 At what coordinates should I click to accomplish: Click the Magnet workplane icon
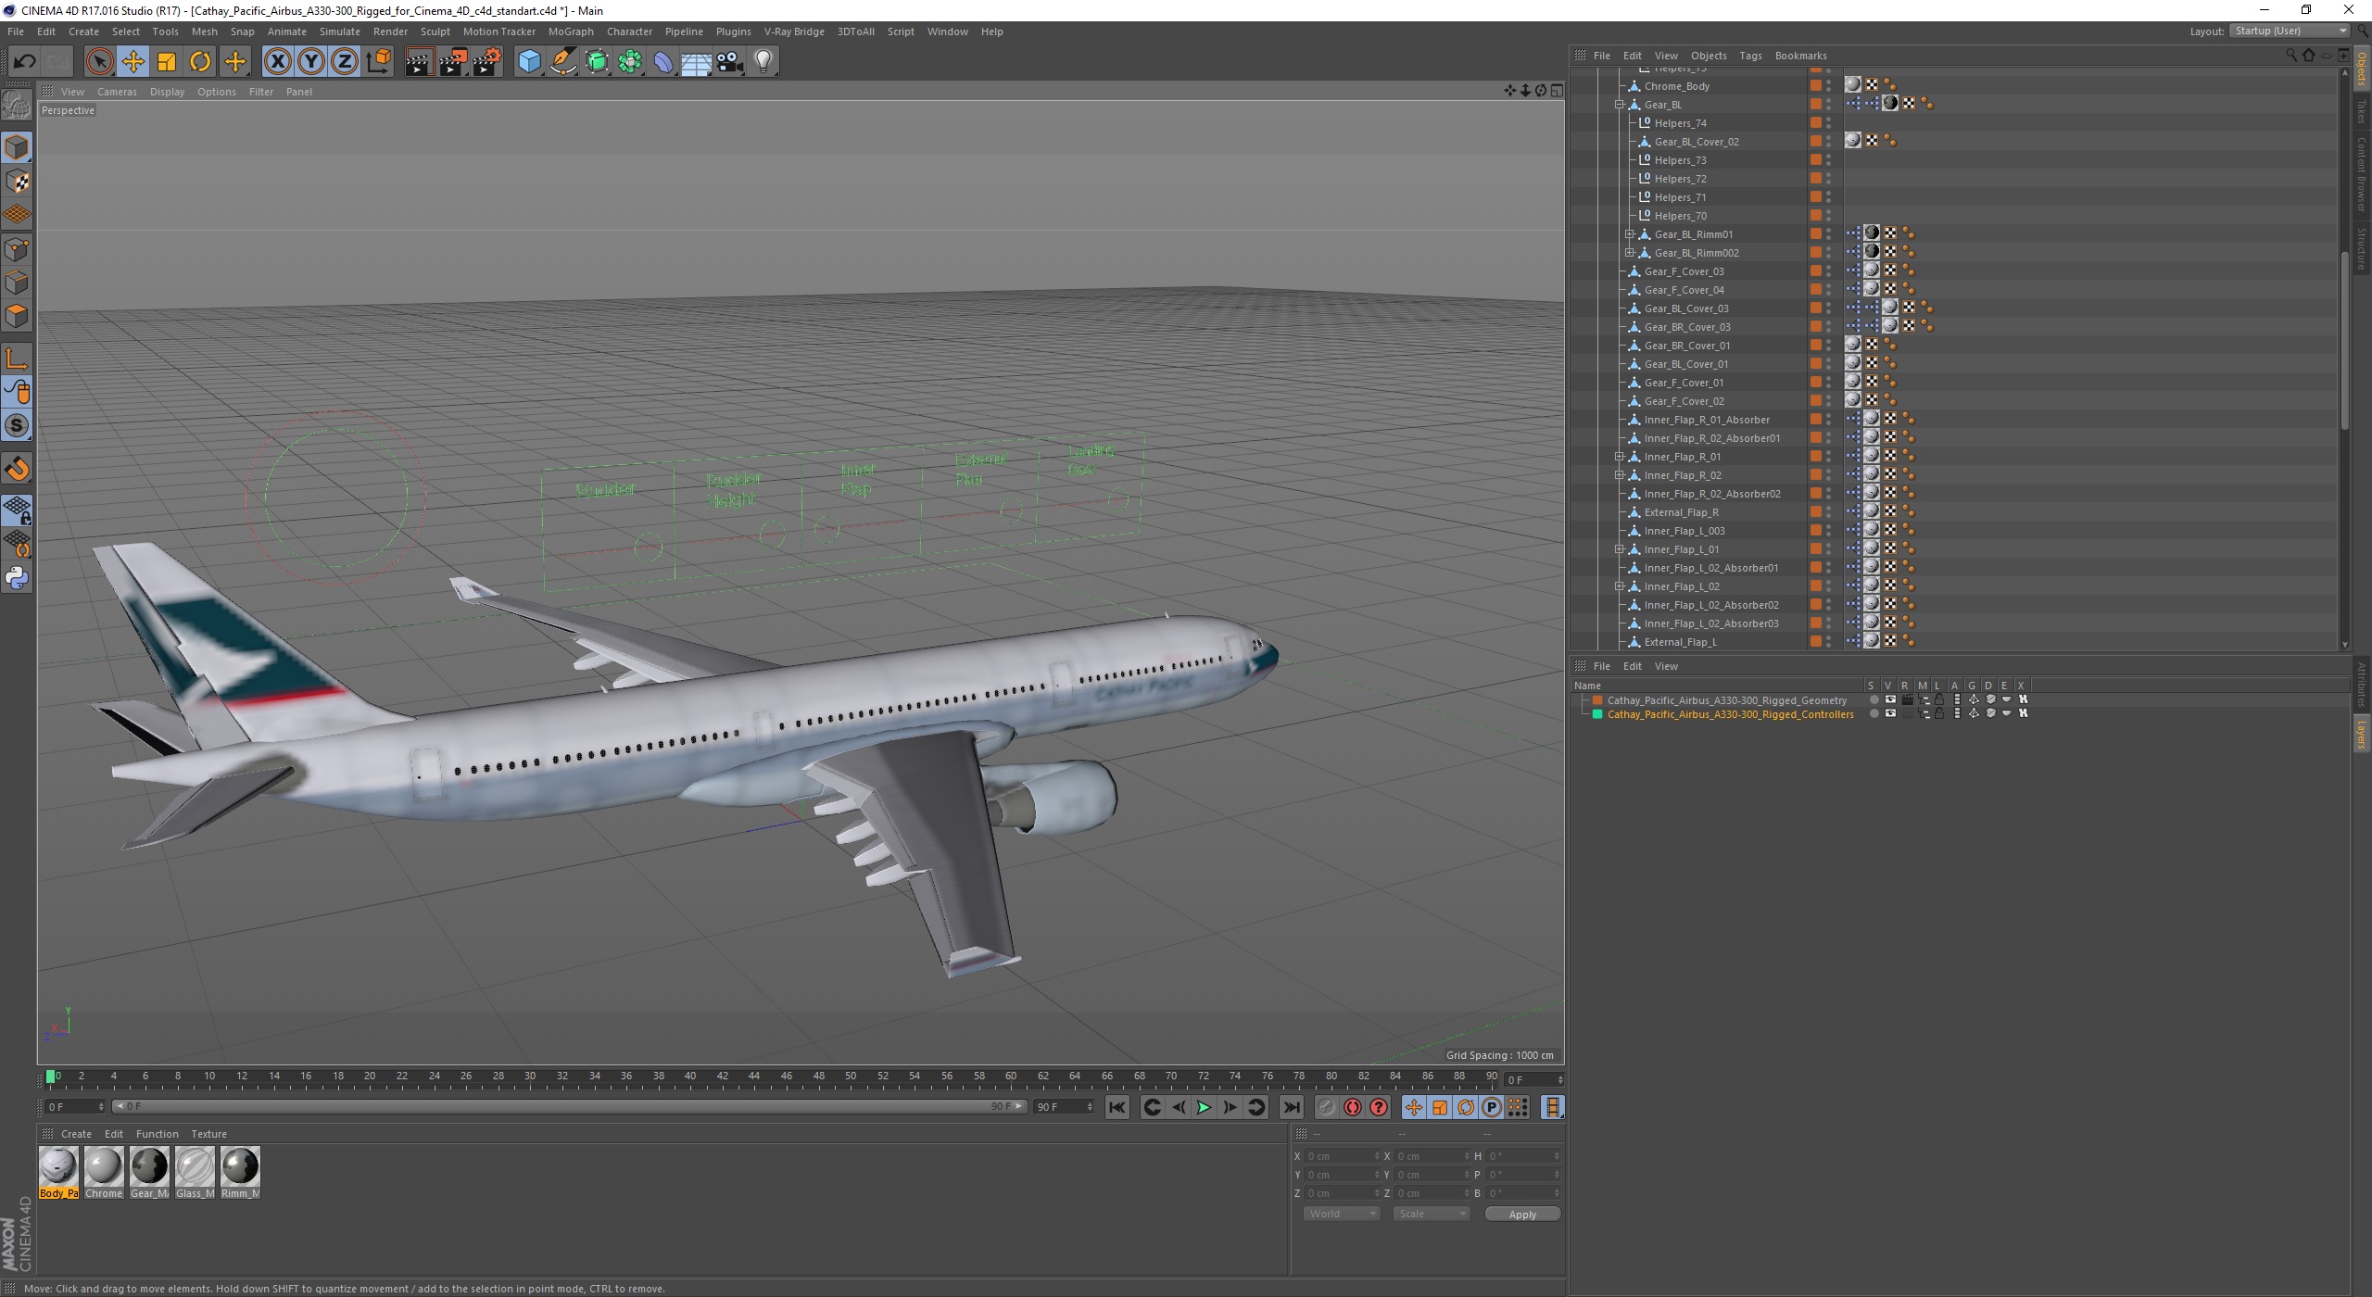pos(17,469)
